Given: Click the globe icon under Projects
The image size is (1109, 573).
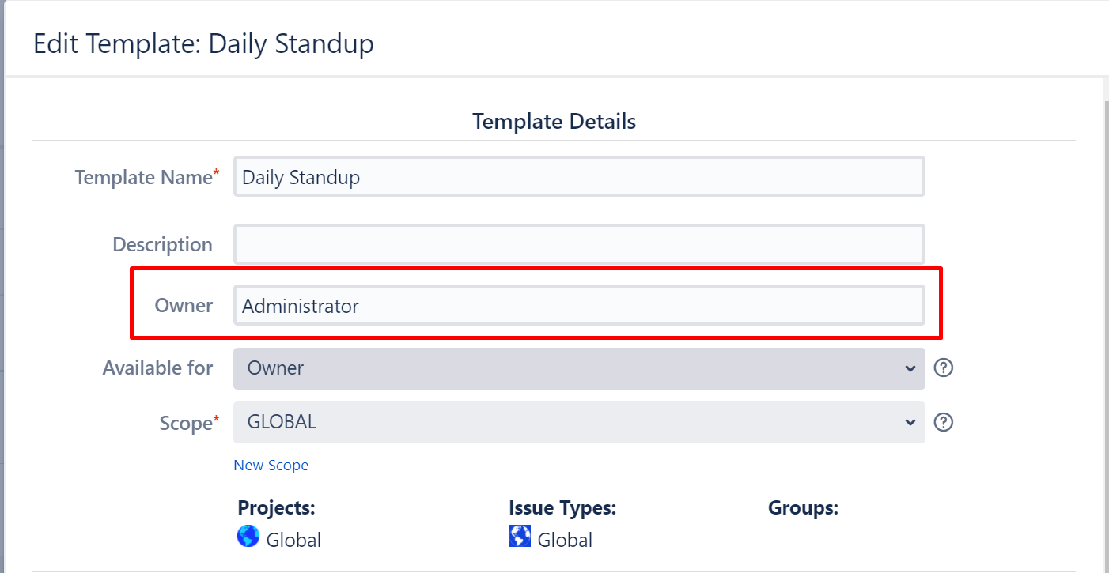Looking at the screenshot, I should coord(248,537).
